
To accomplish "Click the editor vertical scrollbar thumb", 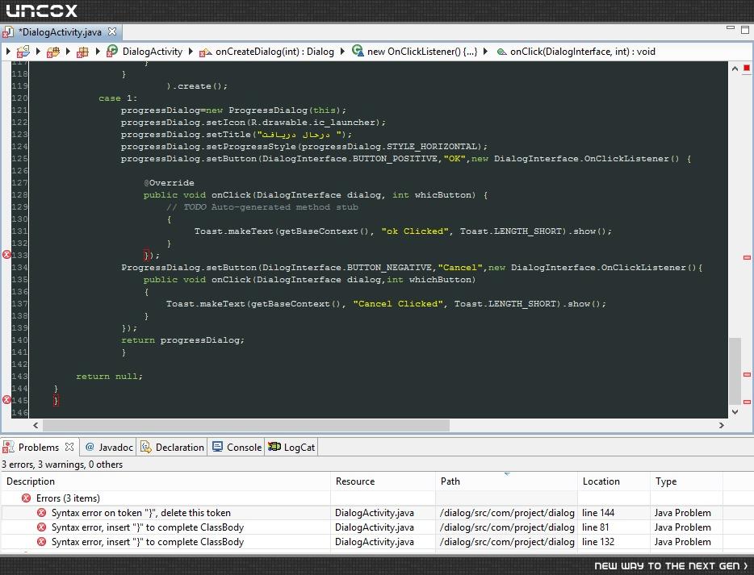I will 735,371.
